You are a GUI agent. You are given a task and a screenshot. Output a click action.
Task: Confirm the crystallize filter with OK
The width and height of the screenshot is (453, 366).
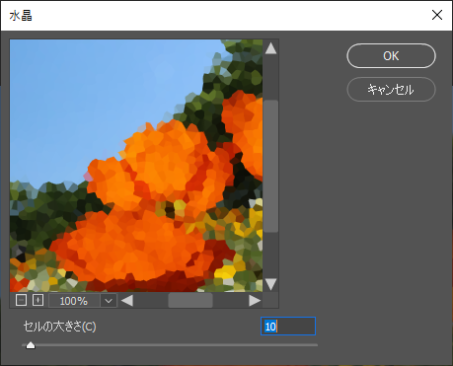pos(391,56)
